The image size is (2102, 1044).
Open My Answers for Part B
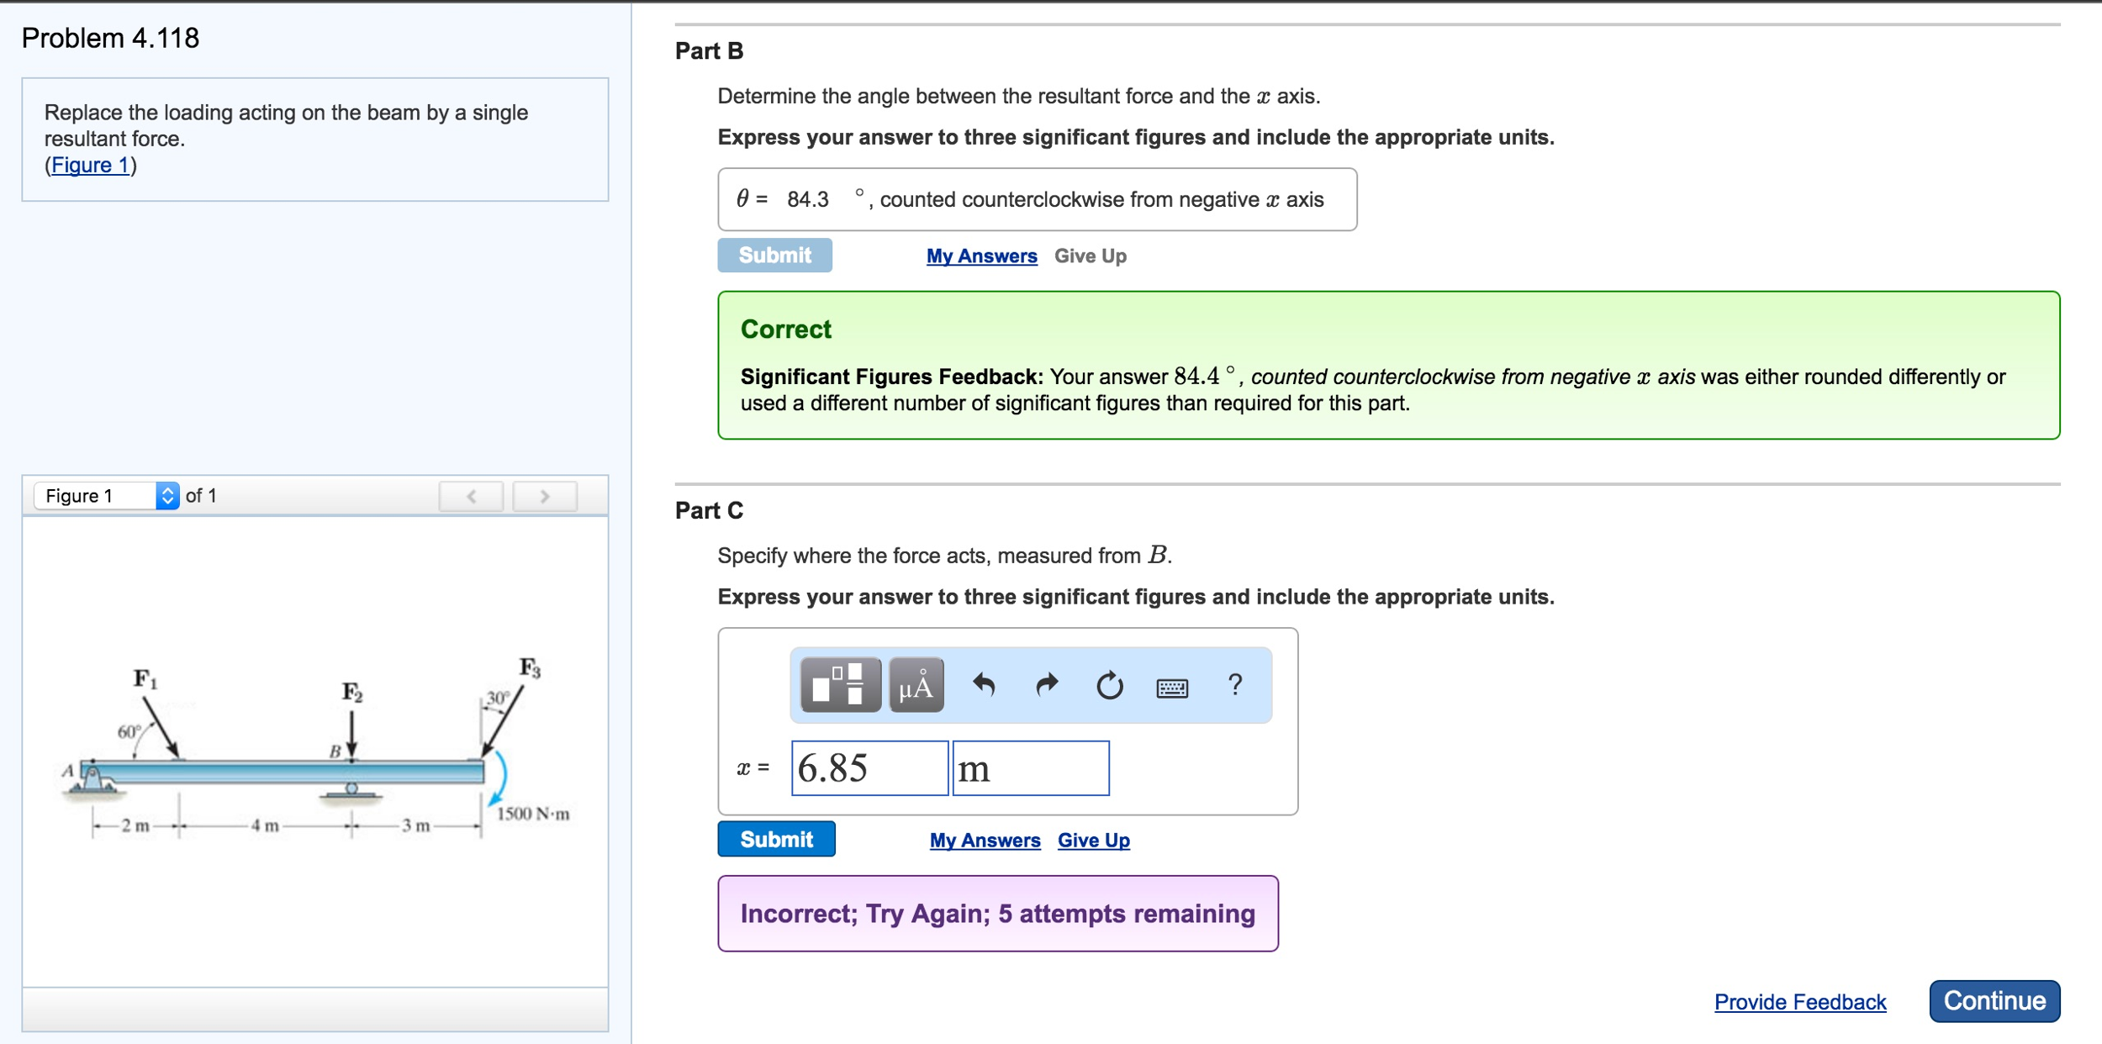point(981,256)
